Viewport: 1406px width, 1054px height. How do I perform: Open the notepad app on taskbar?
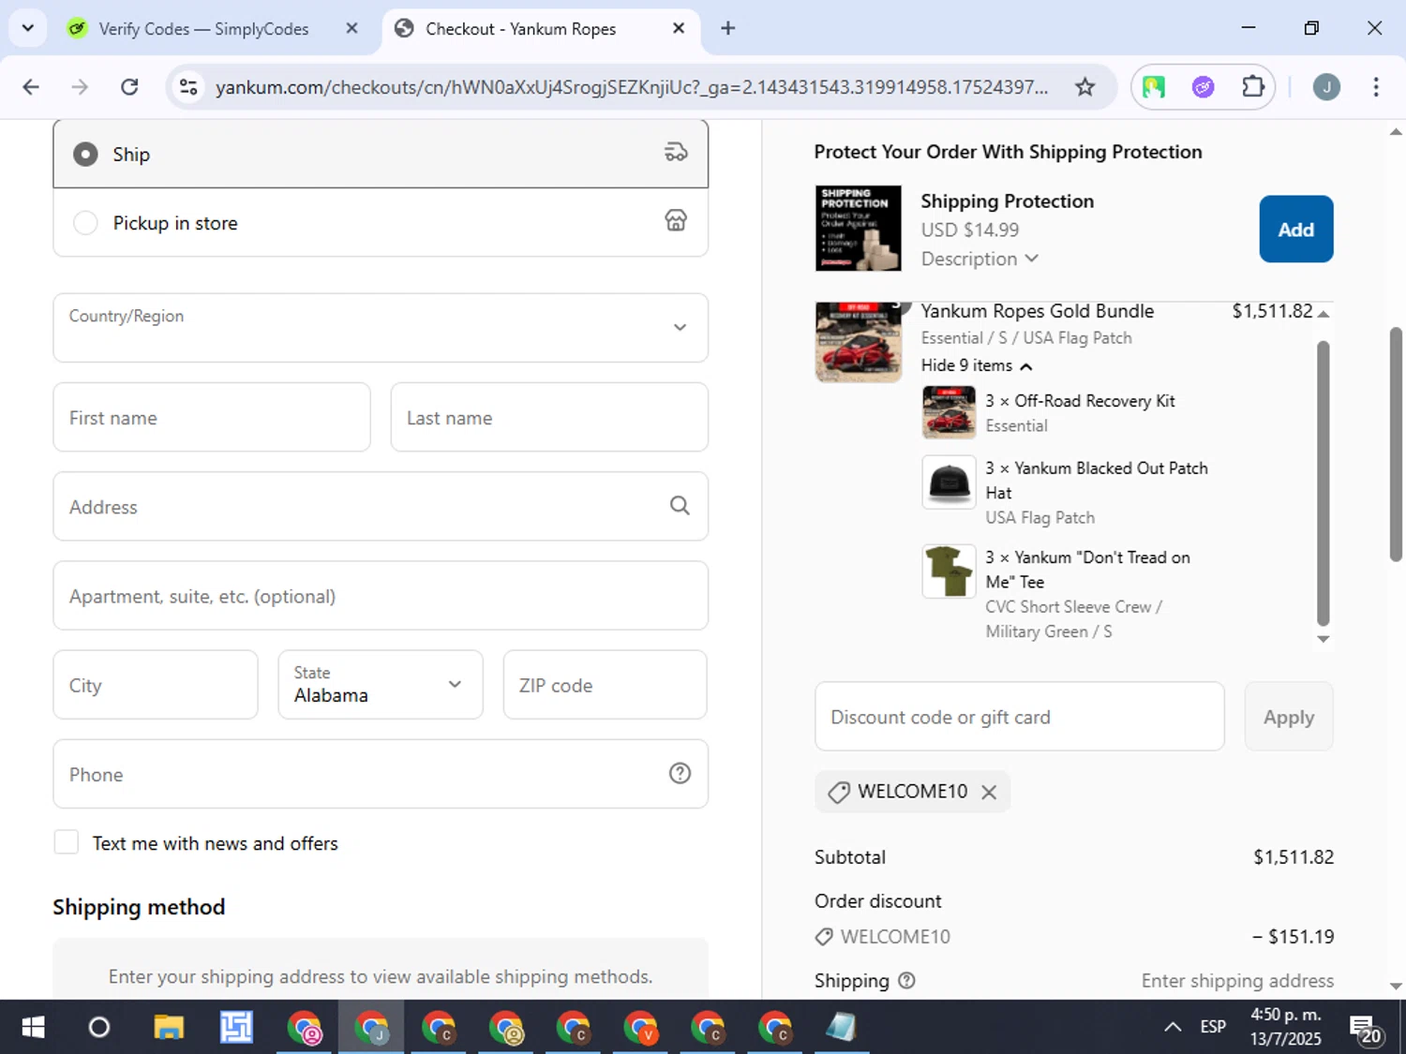[x=841, y=1028]
